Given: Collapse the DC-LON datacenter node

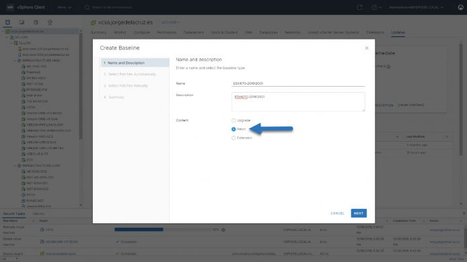Looking at the screenshot, I should [7, 37].
